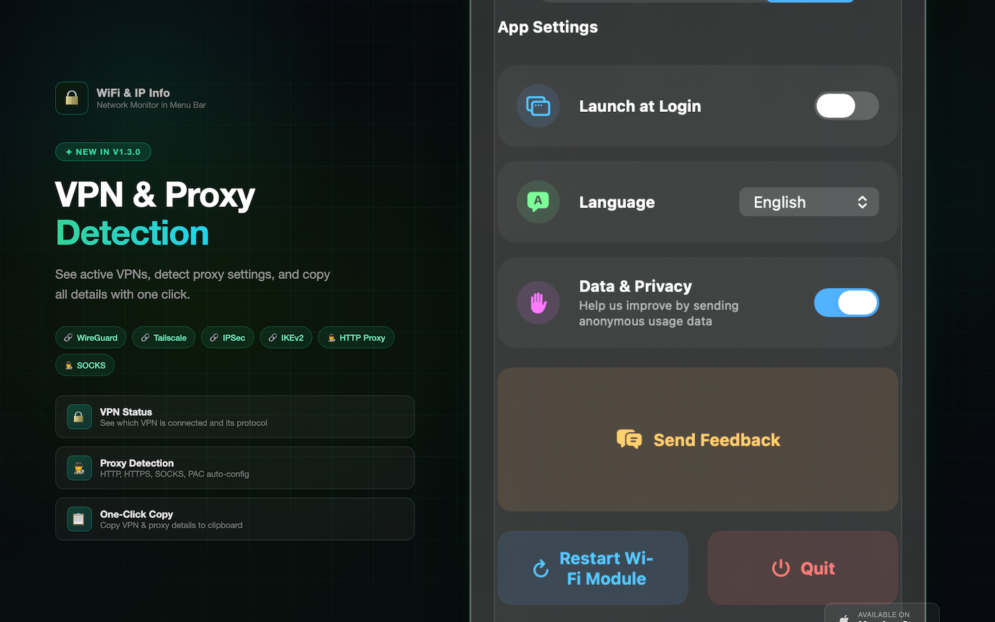Turn off Data & Privacy usage data switch
Image resolution: width=995 pixels, height=622 pixels.
point(846,302)
